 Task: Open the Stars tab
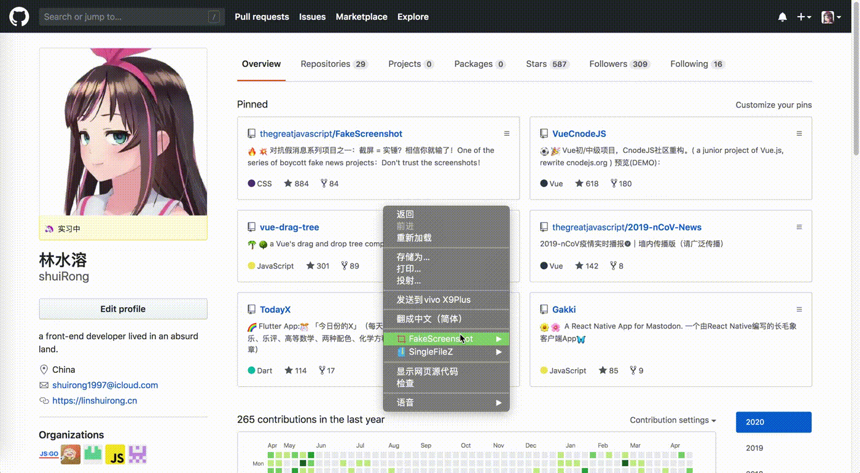point(546,64)
